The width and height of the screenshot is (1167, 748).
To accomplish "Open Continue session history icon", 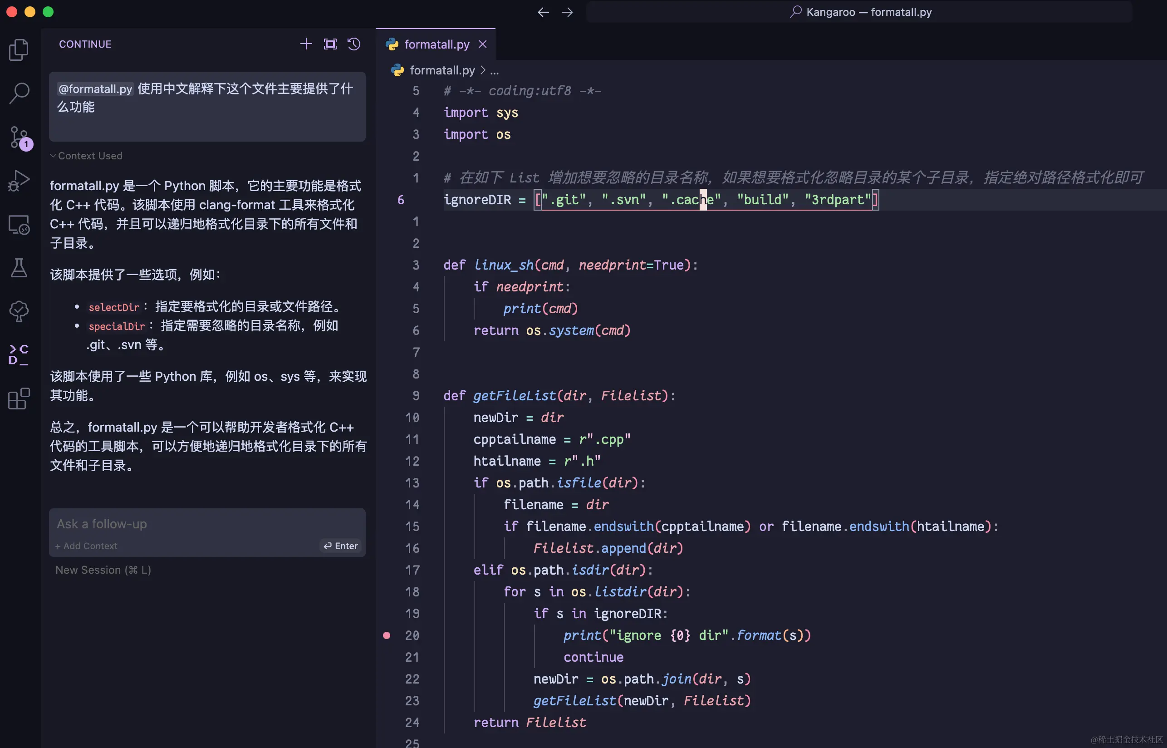I will point(354,44).
